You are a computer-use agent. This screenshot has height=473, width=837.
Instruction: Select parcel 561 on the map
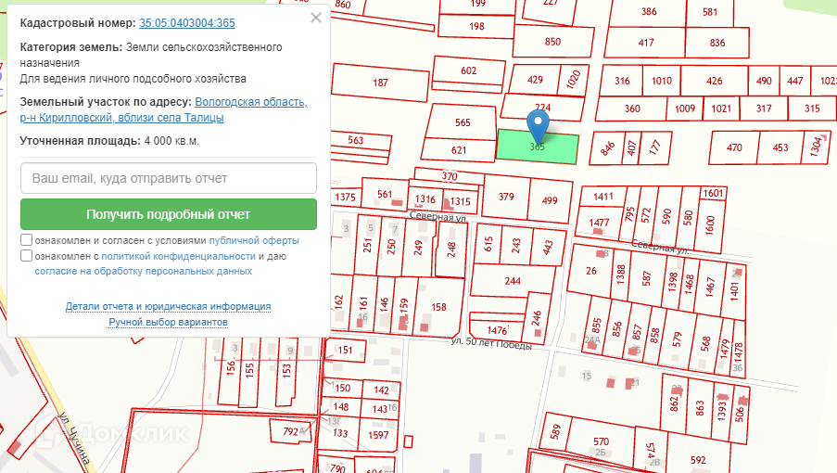click(x=385, y=194)
